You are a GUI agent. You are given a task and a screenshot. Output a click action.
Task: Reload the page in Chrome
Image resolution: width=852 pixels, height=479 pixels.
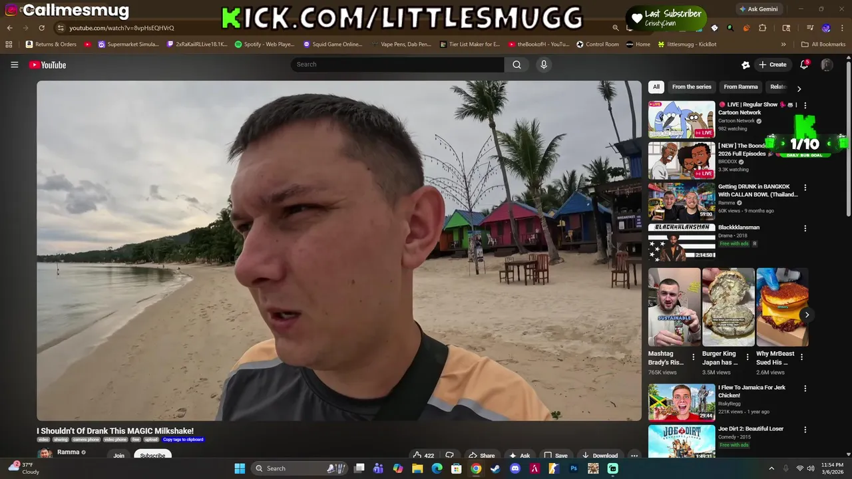pos(41,28)
